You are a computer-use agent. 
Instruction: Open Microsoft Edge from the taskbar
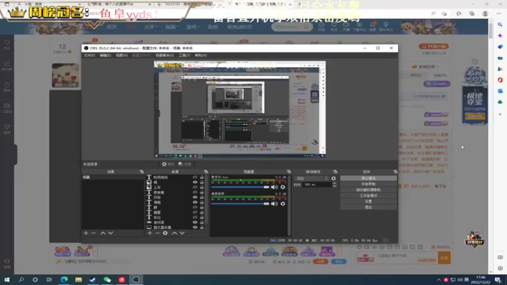64,279
